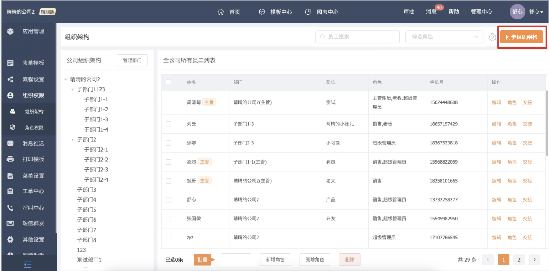Tick the checkbox for employee 周晴晴
This screenshot has height=271, width=549.
168,102
